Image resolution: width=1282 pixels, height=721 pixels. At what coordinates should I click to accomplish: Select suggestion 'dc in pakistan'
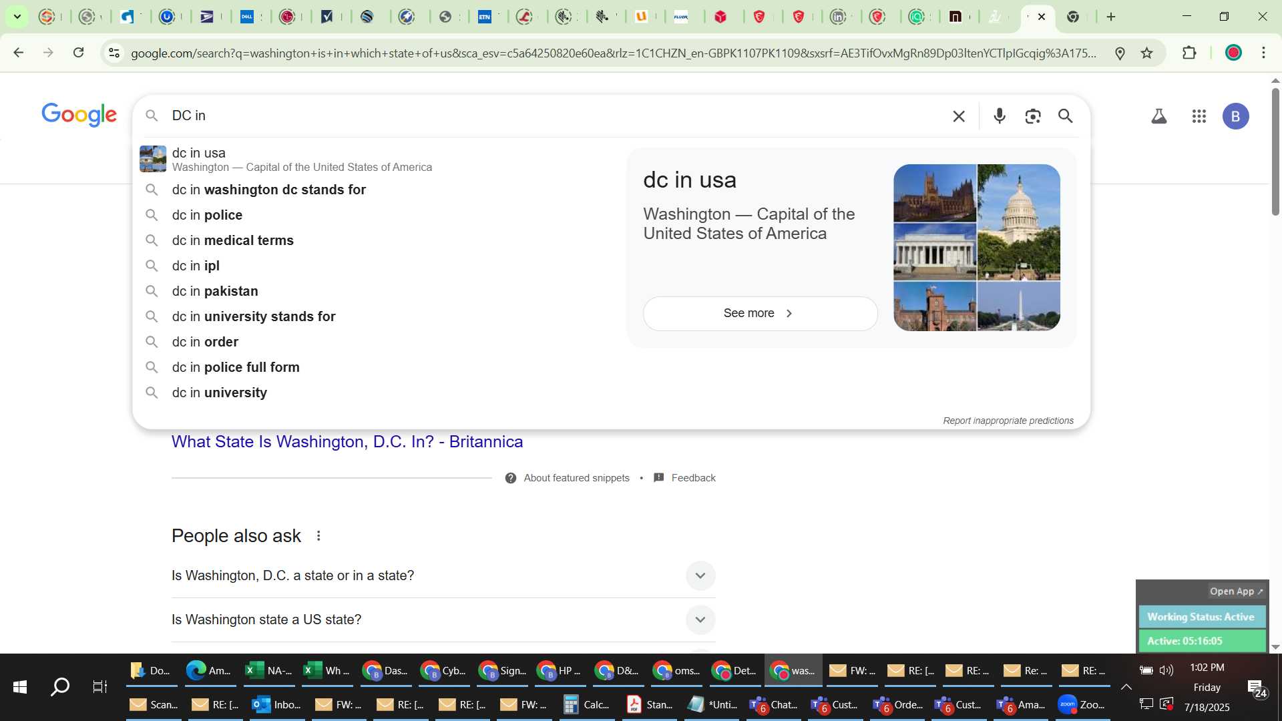coord(381,292)
